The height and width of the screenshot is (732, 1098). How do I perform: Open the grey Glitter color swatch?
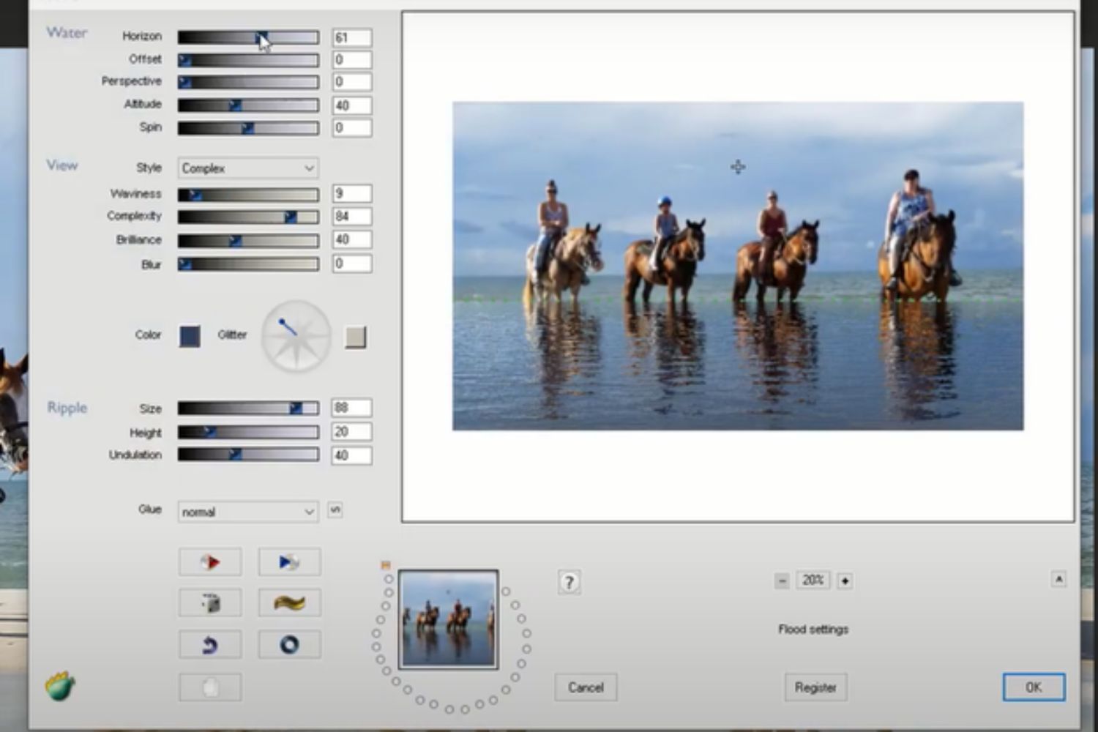coord(355,337)
